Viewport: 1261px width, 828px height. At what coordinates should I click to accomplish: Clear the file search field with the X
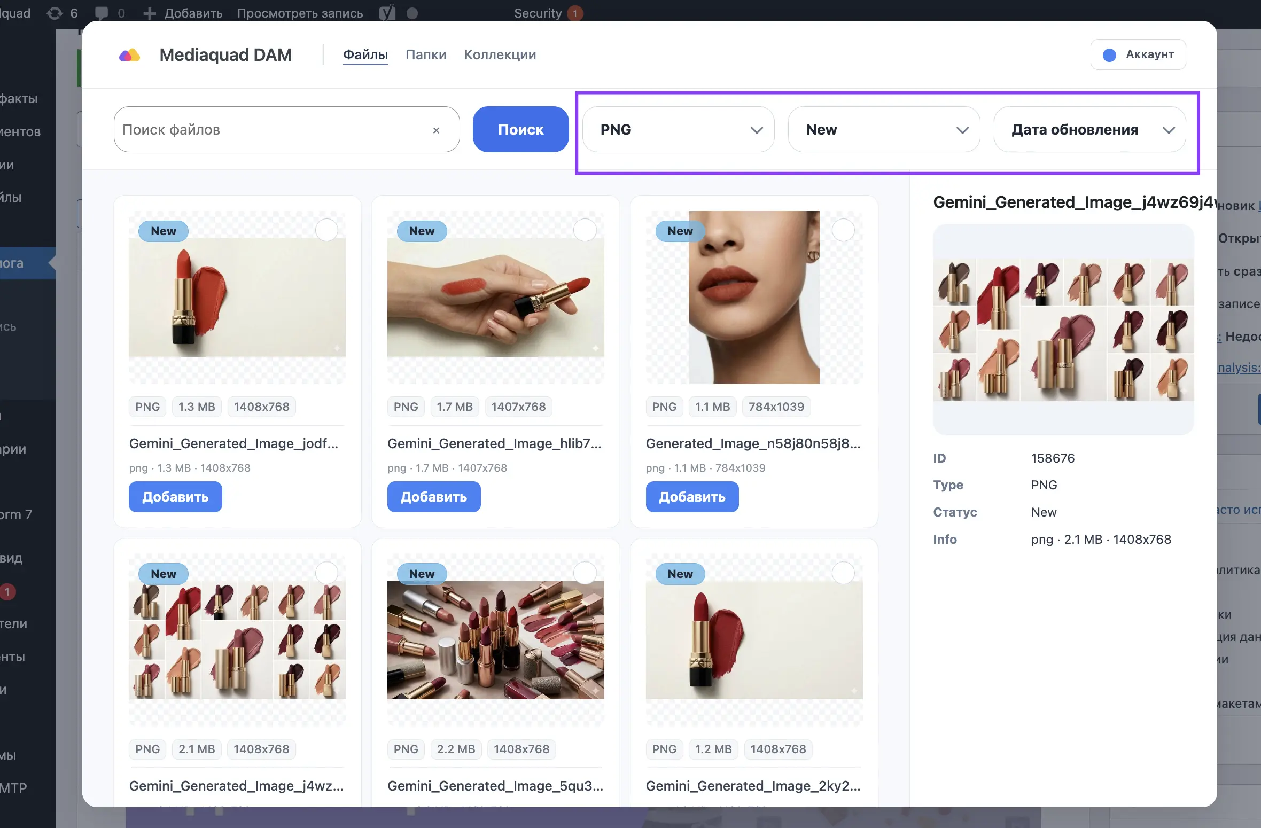436,130
